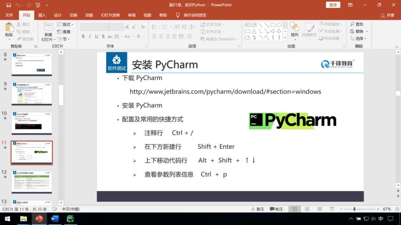Screen dimensions: 401x225
Task: Select slide 9 thumbnail
Action: 32,94
